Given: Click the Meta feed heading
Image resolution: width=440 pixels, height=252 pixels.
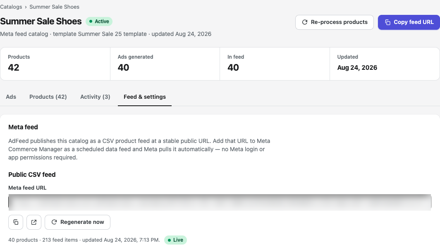Looking at the screenshot, I should tap(23, 127).
